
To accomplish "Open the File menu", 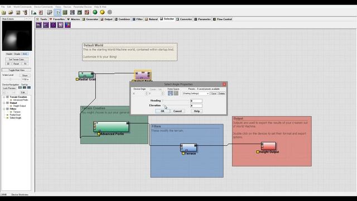I will pyautogui.click(x=3, y=7).
